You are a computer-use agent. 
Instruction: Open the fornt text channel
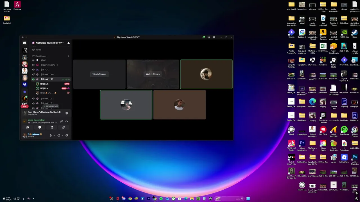pos(38,50)
